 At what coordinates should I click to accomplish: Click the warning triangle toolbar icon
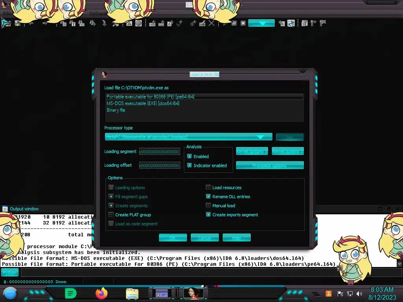pos(129,23)
